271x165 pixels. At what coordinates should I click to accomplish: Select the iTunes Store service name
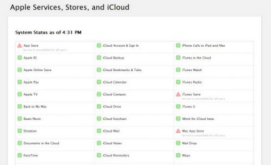191,94
